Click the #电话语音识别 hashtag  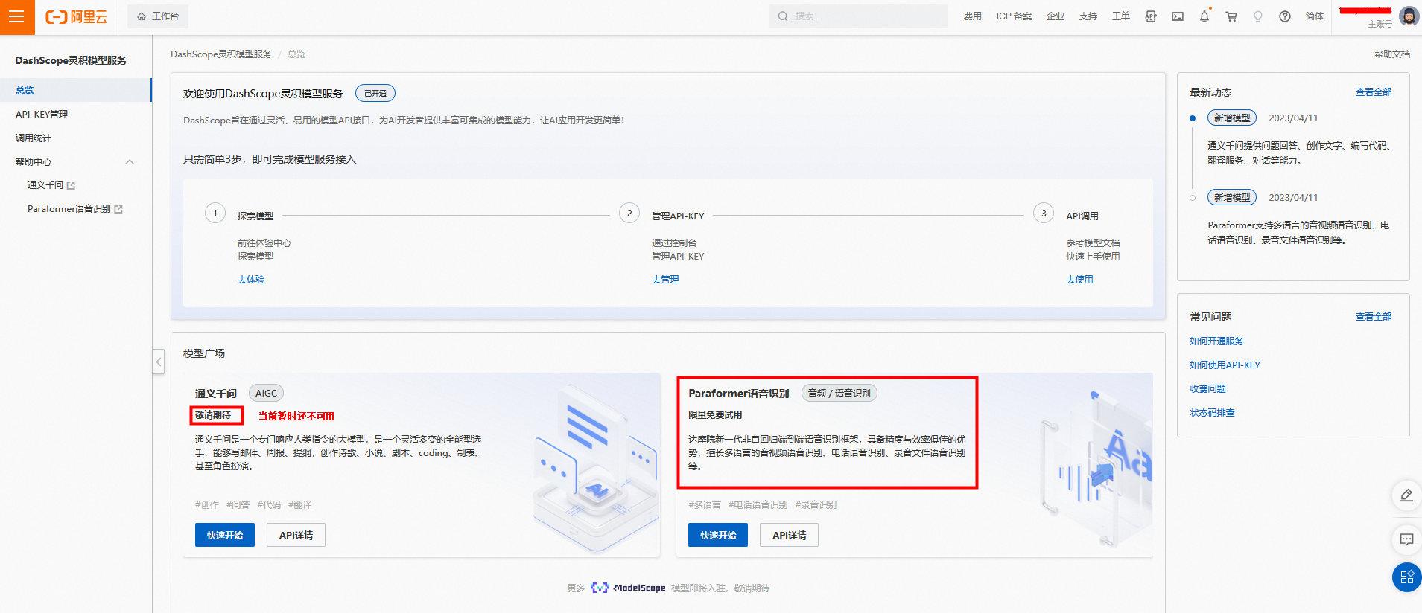tap(758, 505)
